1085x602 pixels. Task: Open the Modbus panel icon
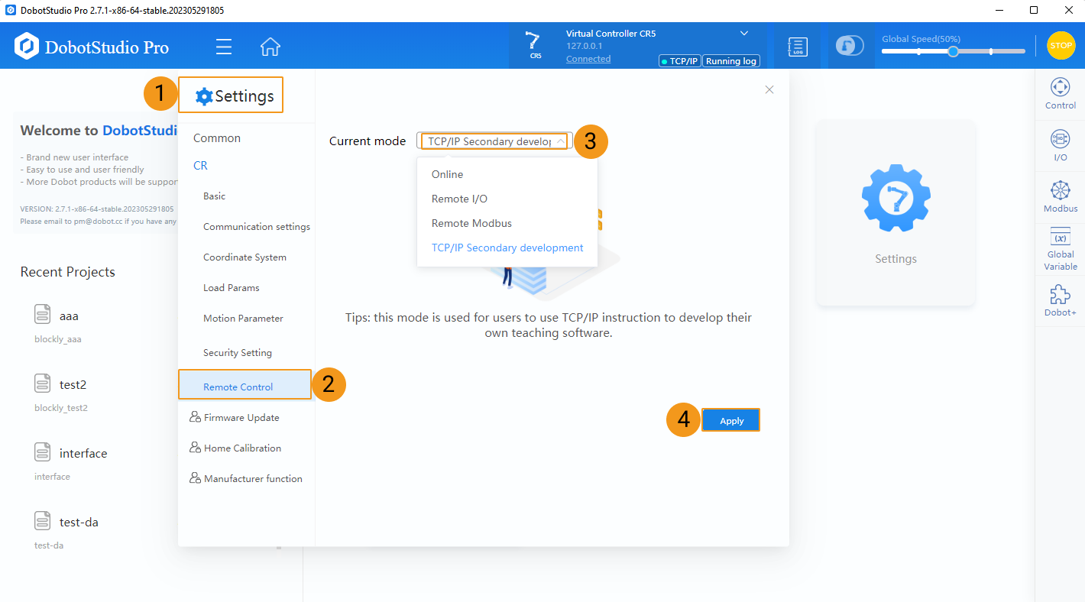click(x=1060, y=196)
